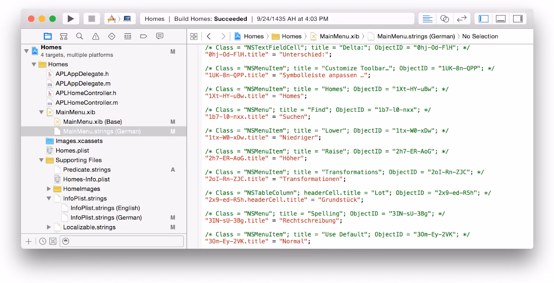This screenshot has width=554, height=283.
Task: Show the Project navigator folder icon
Action: point(48,36)
